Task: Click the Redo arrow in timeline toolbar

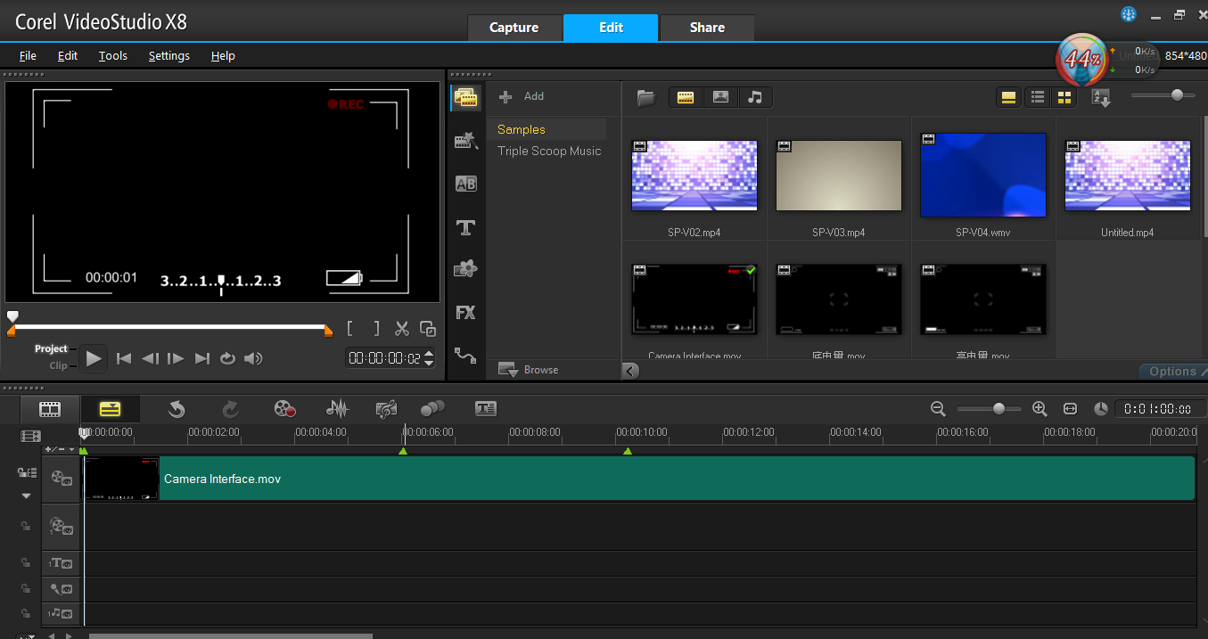Action: [x=230, y=409]
